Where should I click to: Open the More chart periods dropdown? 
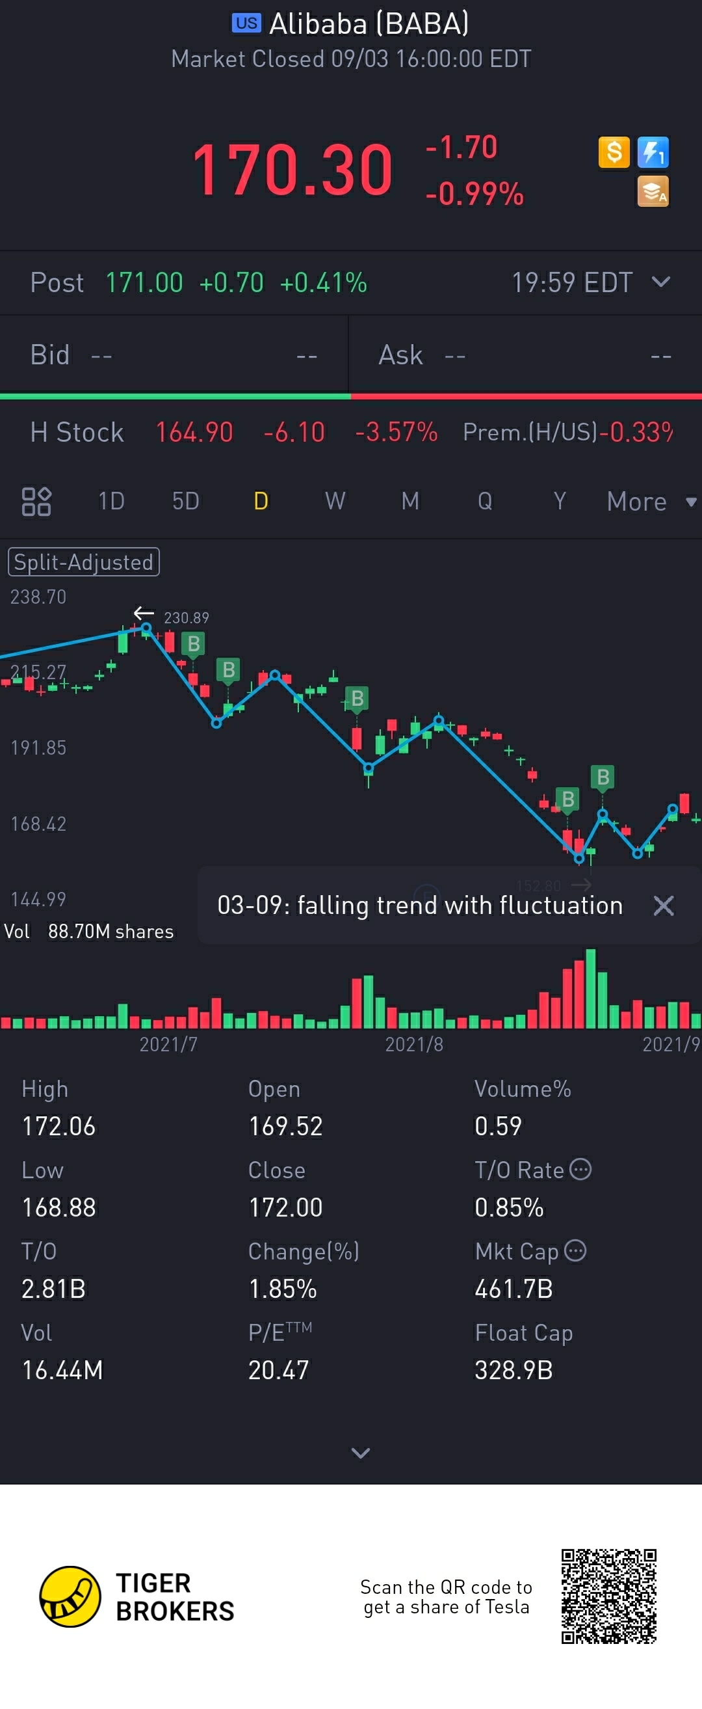(651, 502)
